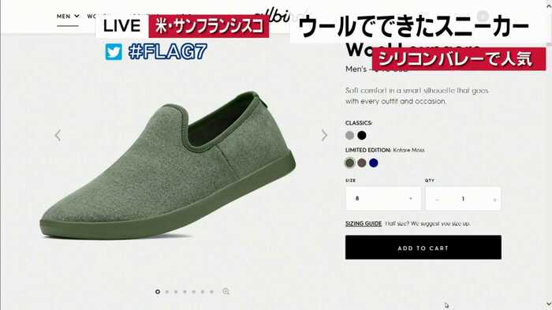Decrease quantity with the minus icon
Screen dimensions: 552x310
pos(437,200)
